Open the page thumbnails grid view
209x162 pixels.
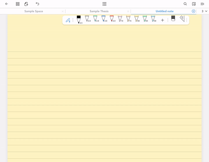[x=18, y=4]
